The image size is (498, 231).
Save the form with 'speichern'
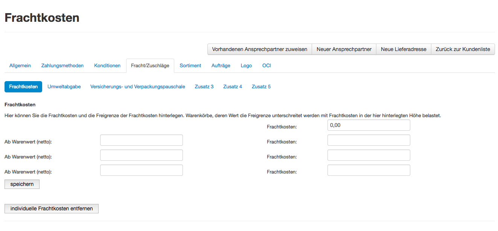(22, 184)
